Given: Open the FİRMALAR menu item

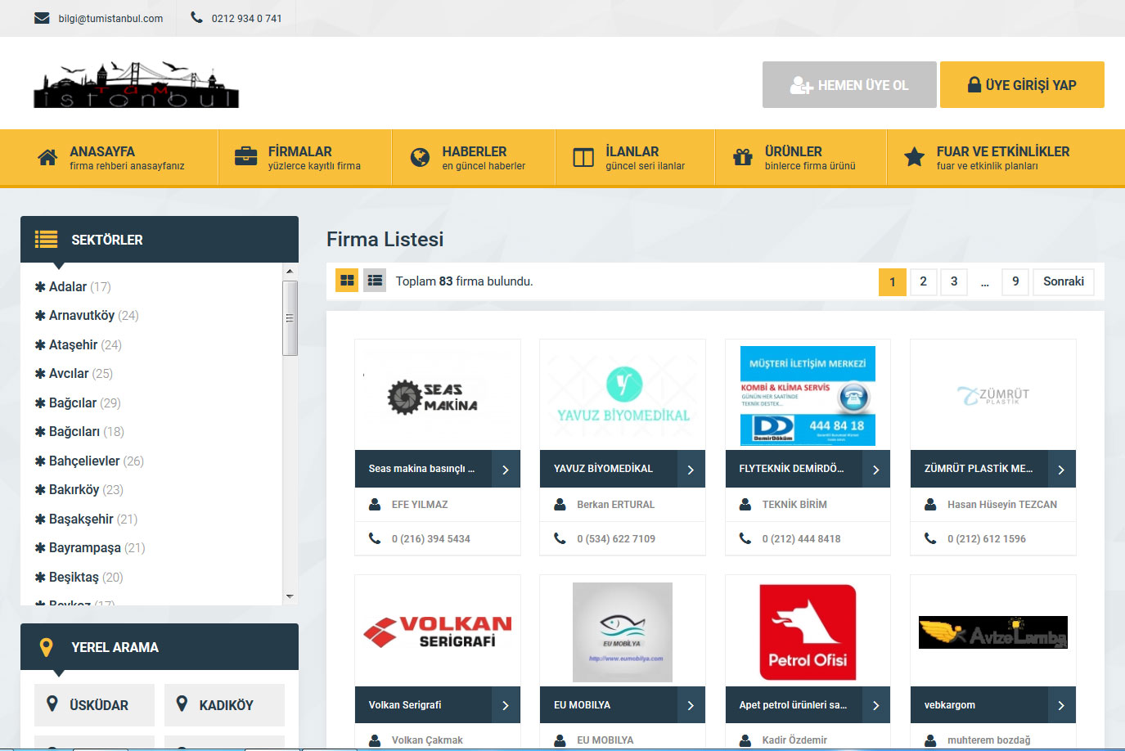Looking at the screenshot, I should (305, 158).
